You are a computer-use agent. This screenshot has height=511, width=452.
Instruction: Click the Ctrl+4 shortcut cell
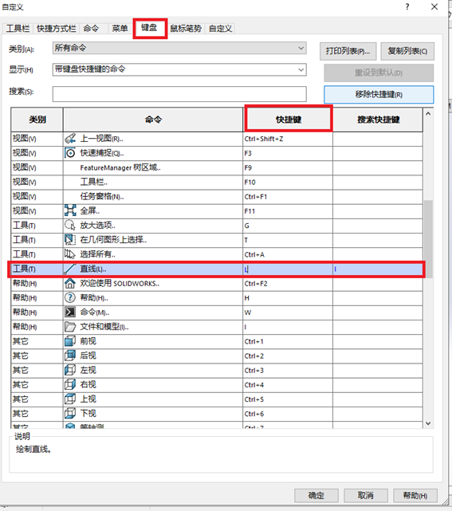pyautogui.click(x=288, y=385)
